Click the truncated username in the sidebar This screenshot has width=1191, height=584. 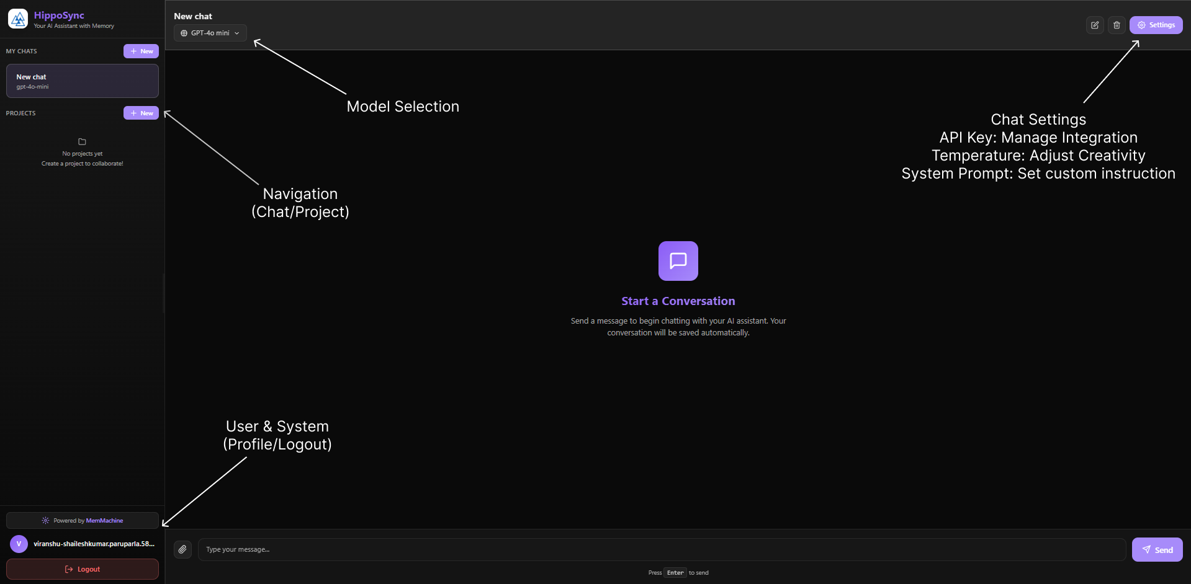pyautogui.click(x=94, y=544)
